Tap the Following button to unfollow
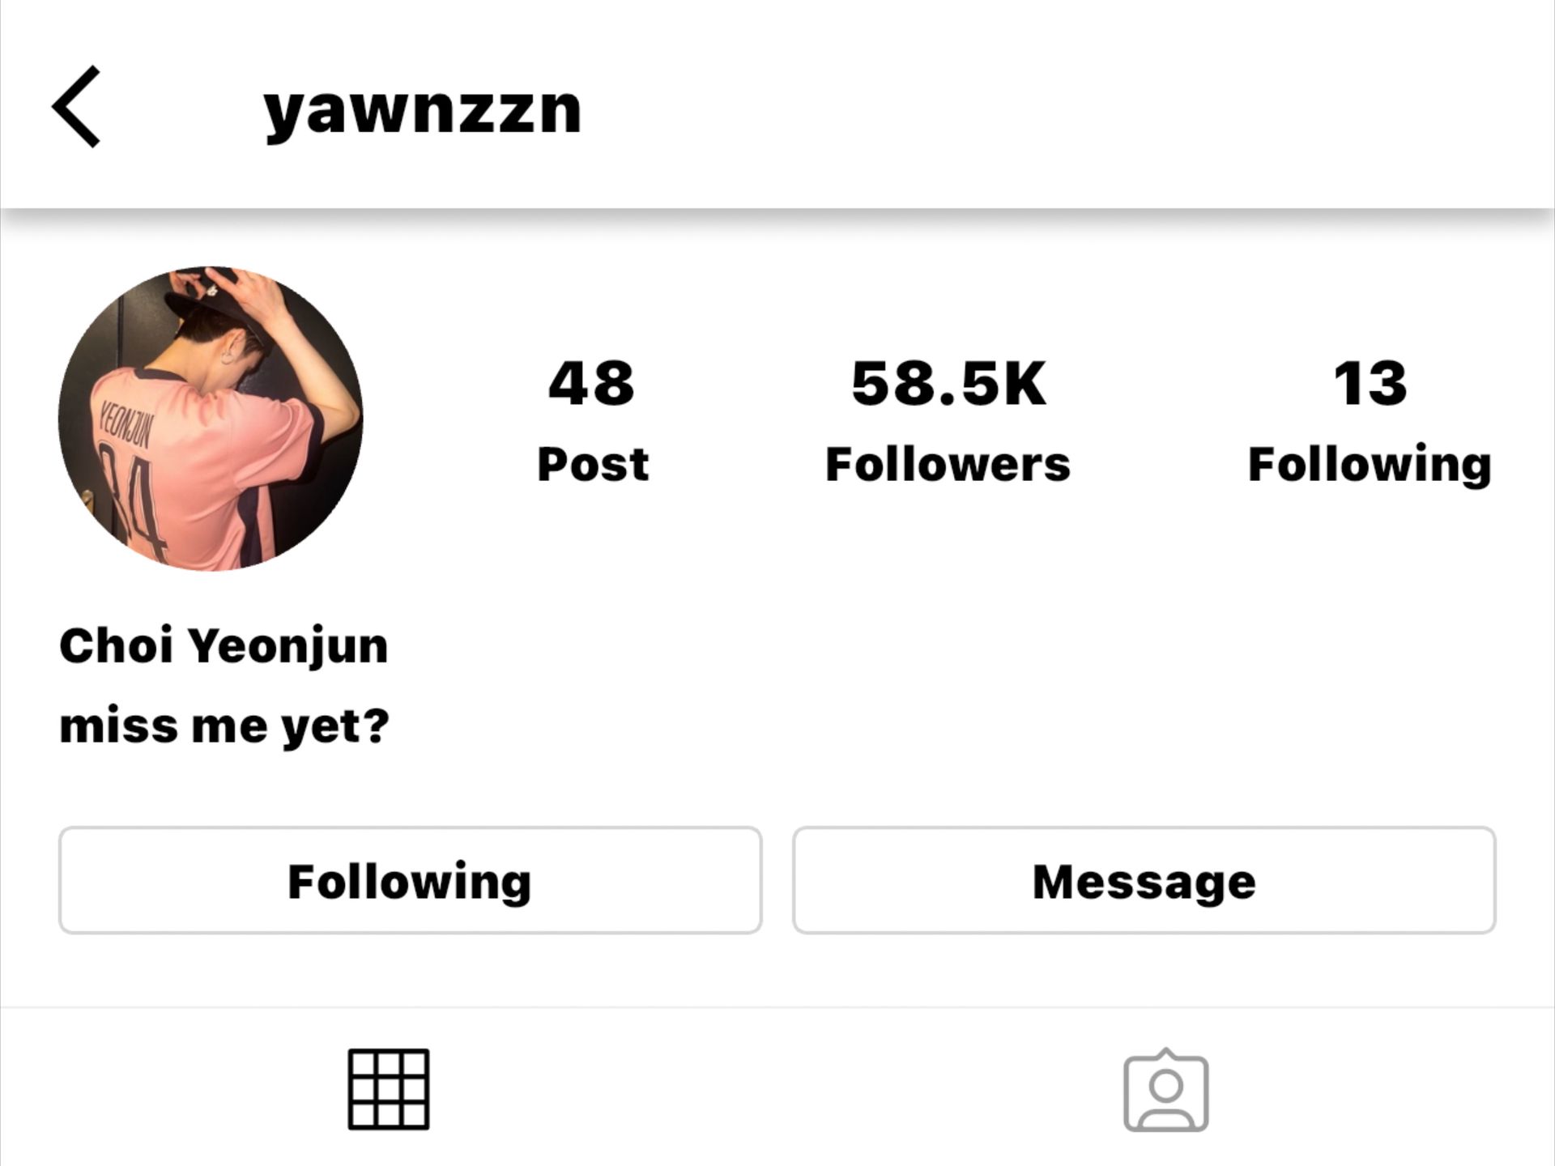 pos(410,880)
